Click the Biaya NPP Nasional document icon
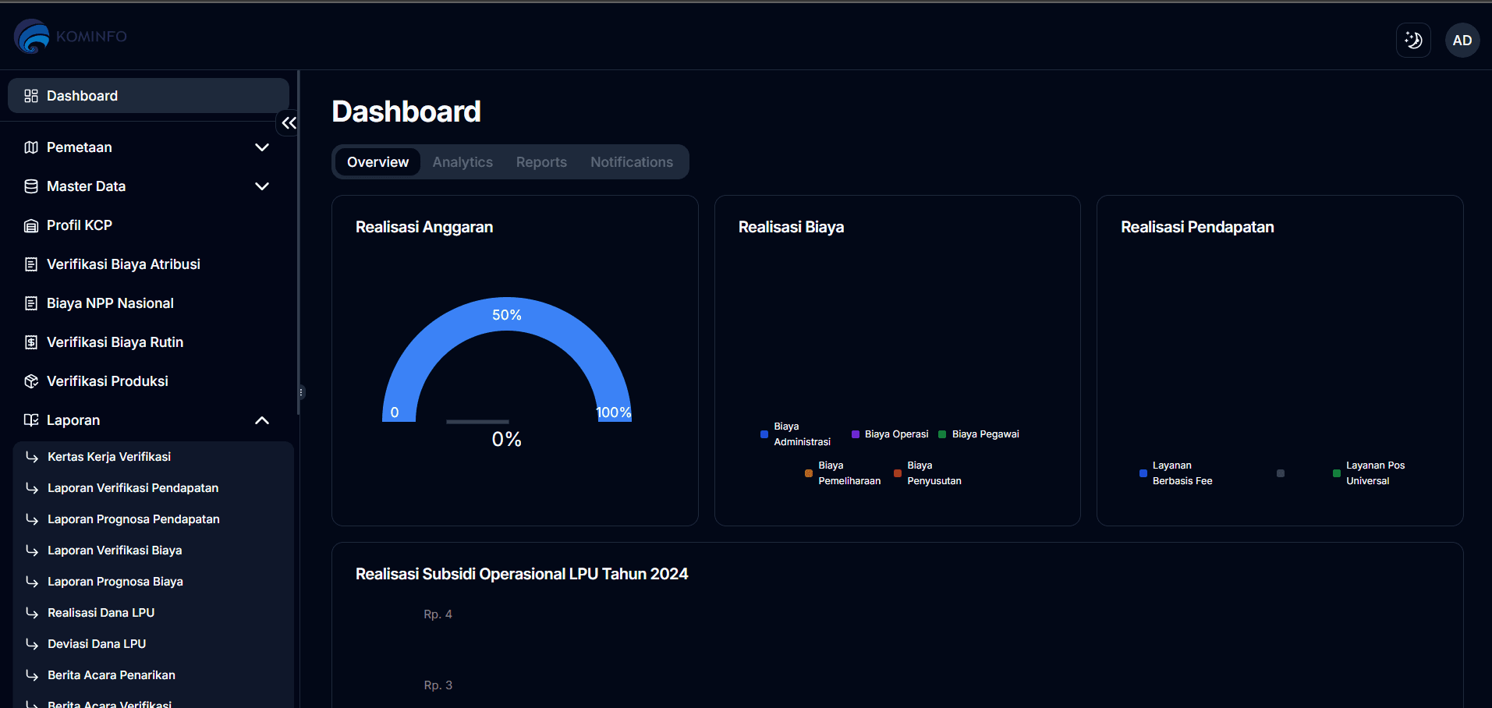The width and height of the screenshot is (1492, 708). [x=31, y=303]
